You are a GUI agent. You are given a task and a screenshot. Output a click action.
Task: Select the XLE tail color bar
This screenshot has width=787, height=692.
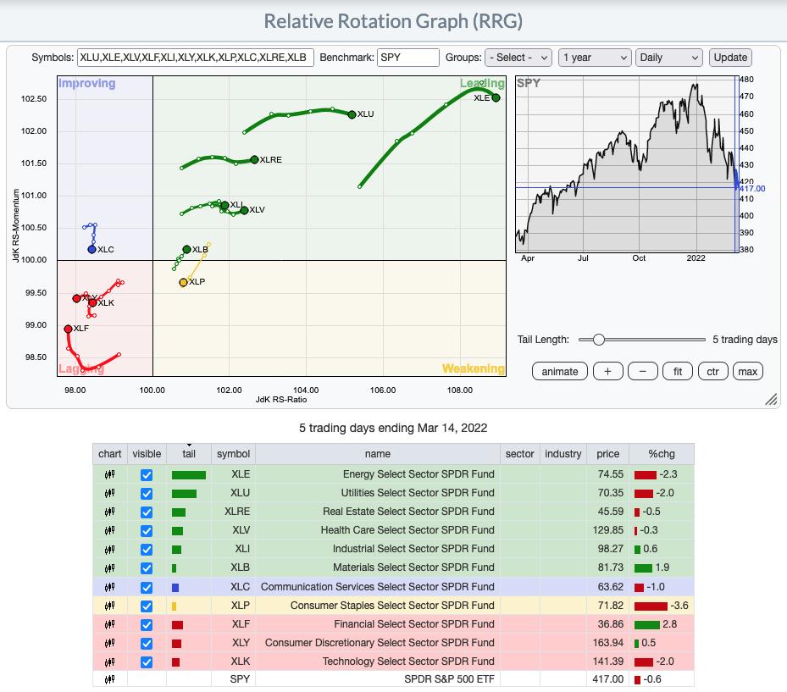point(189,474)
